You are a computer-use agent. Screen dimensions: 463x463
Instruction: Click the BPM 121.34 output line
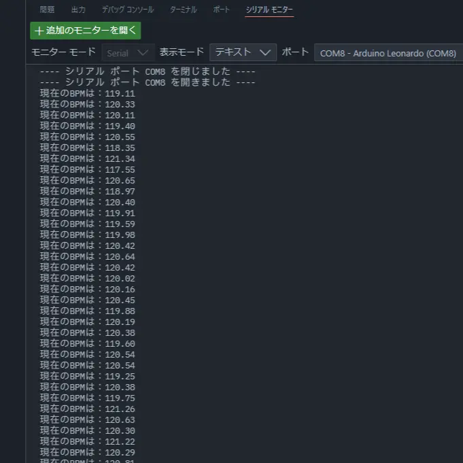tap(88, 158)
